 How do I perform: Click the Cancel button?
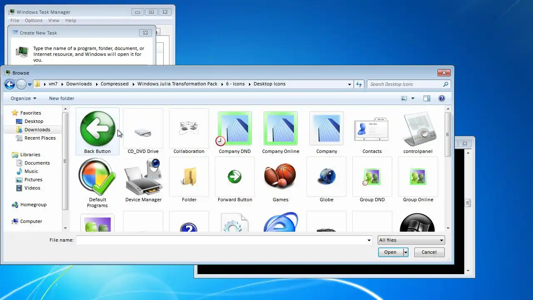tap(429, 252)
